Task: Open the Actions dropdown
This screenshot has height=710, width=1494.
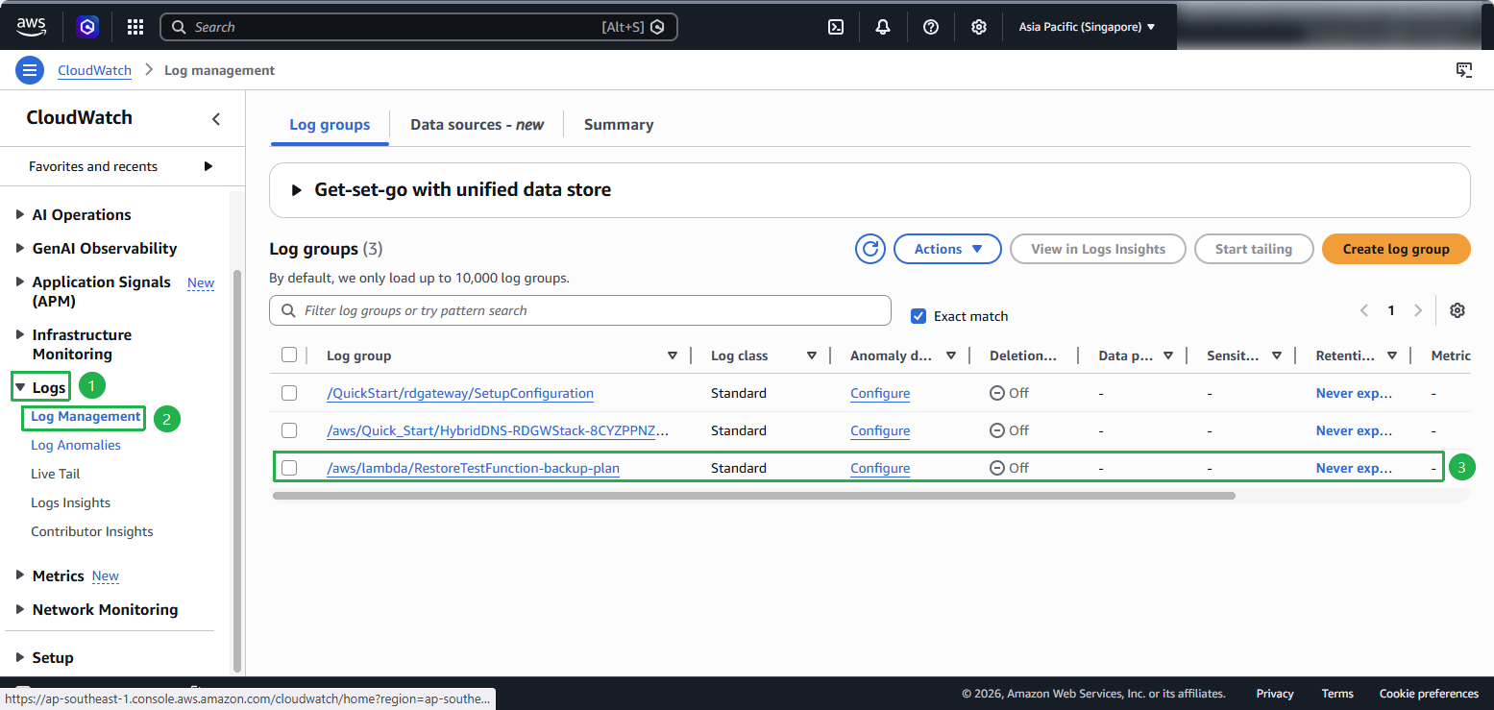Action: [x=947, y=249]
